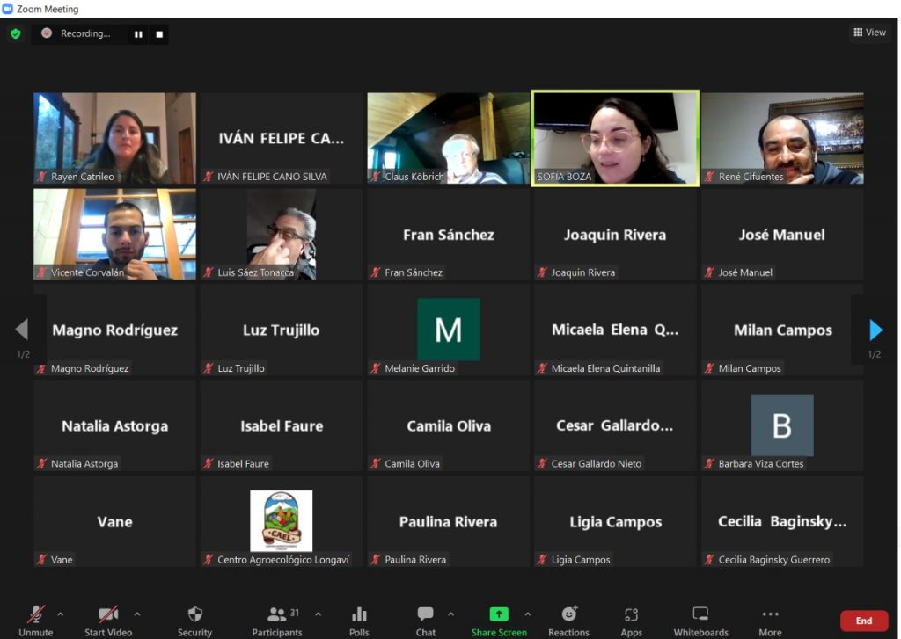Start Video with the camera toggle
The width and height of the screenshot is (901, 639).
click(x=108, y=619)
